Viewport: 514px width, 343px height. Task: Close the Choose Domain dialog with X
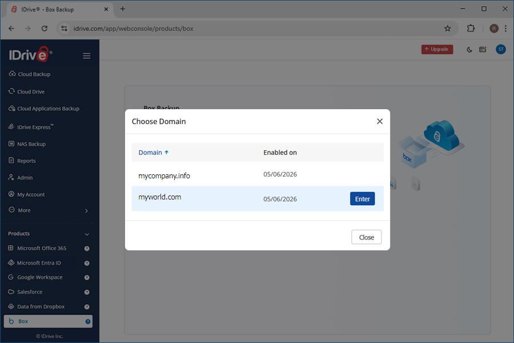[380, 121]
